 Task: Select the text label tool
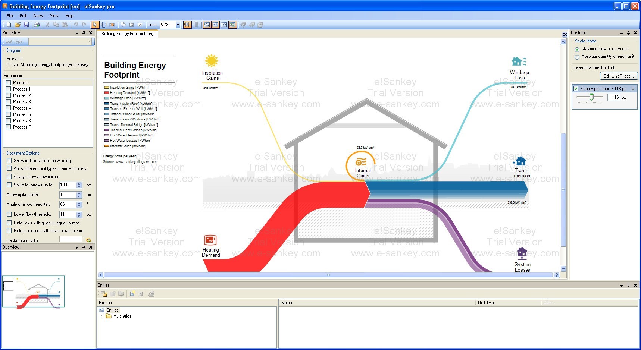tap(140, 25)
